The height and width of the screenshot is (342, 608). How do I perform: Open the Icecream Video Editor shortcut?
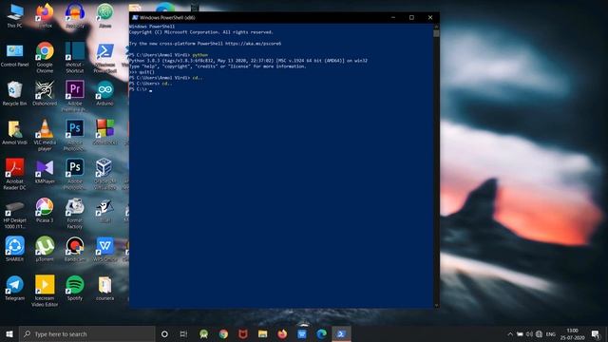pyautogui.click(x=45, y=291)
